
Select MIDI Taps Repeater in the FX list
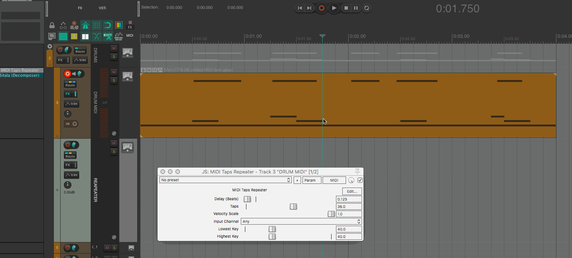pyautogui.click(x=20, y=70)
